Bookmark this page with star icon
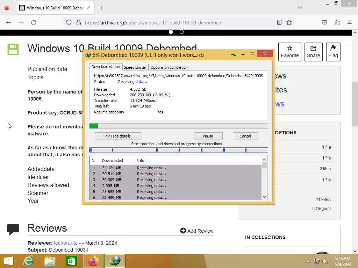 [x=289, y=22]
